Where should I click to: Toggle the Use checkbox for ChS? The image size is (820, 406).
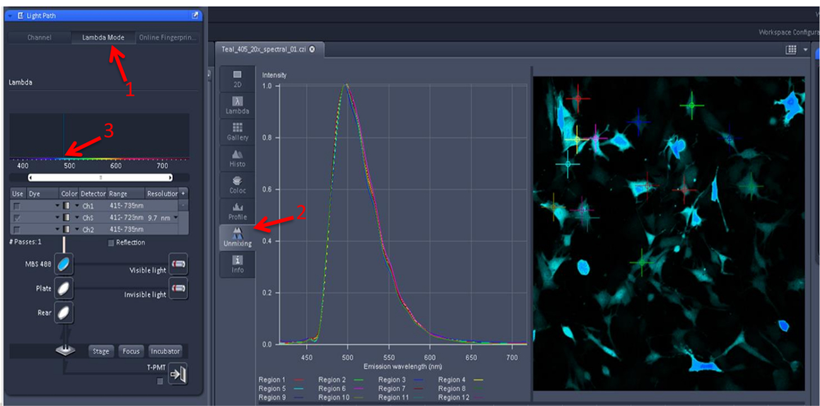[16, 217]
